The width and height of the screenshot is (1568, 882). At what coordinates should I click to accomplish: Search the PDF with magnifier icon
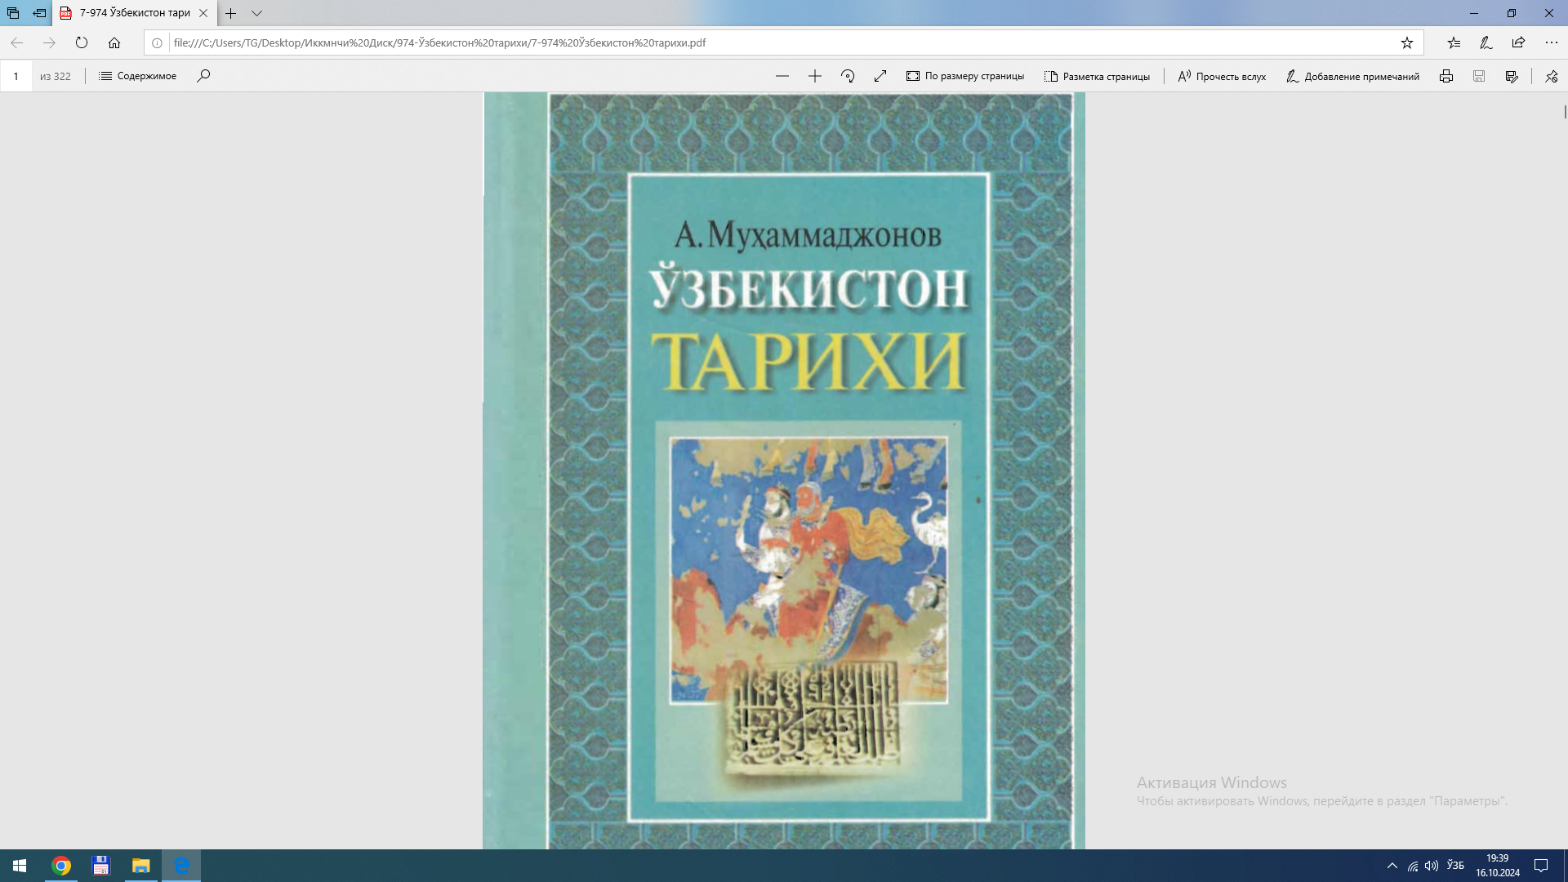(203, 76)
